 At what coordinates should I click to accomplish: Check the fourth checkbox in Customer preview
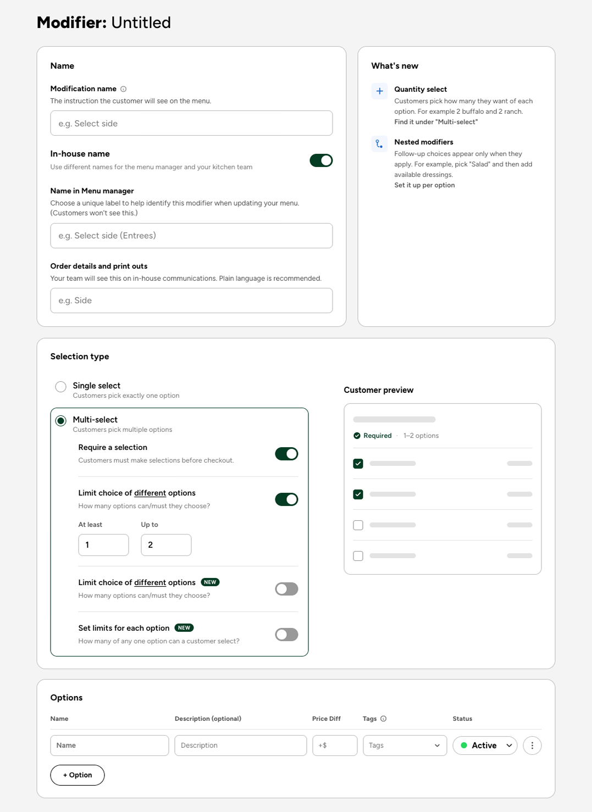(358, 556)
